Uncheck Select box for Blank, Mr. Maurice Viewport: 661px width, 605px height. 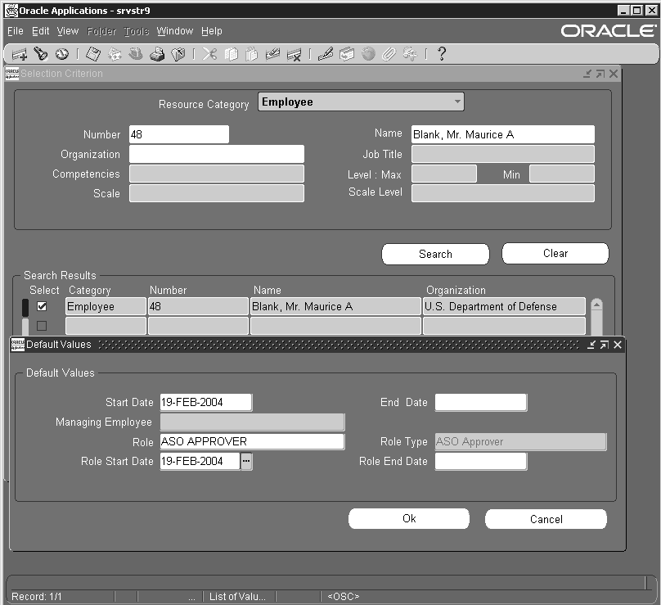[x=42, y=306]
